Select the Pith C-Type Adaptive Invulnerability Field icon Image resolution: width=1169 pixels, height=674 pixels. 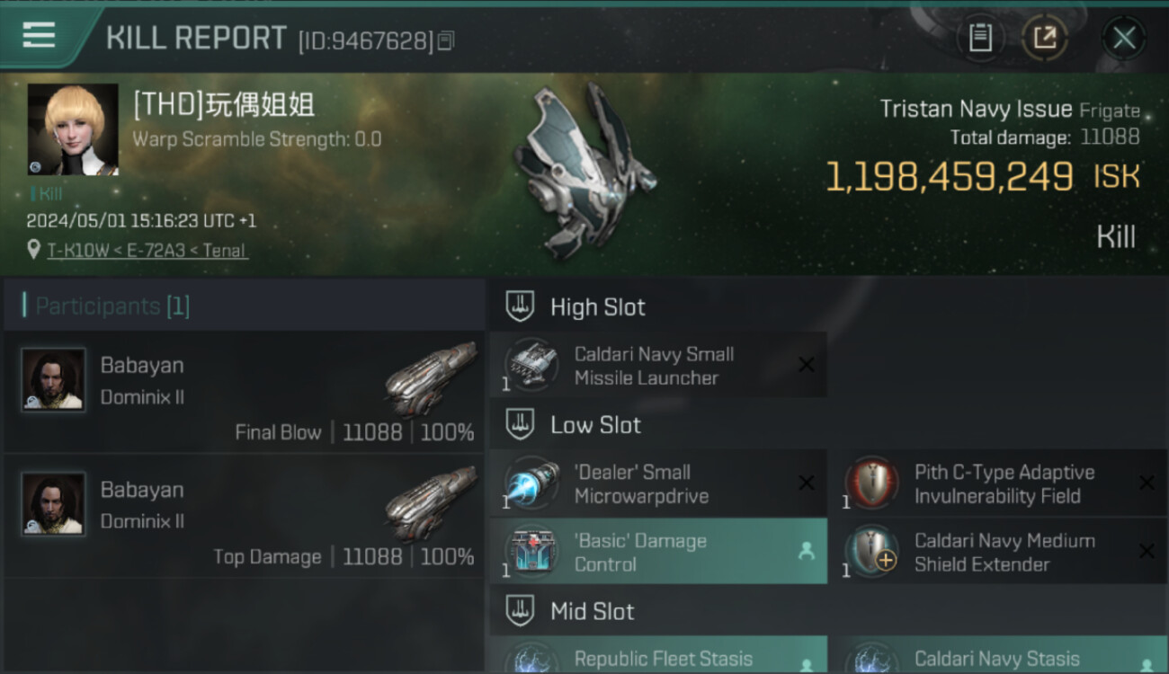[x=871, y=483]
